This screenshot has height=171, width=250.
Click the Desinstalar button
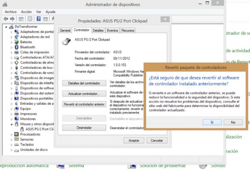point(84,128)
